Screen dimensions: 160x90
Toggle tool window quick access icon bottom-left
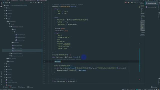1,89
